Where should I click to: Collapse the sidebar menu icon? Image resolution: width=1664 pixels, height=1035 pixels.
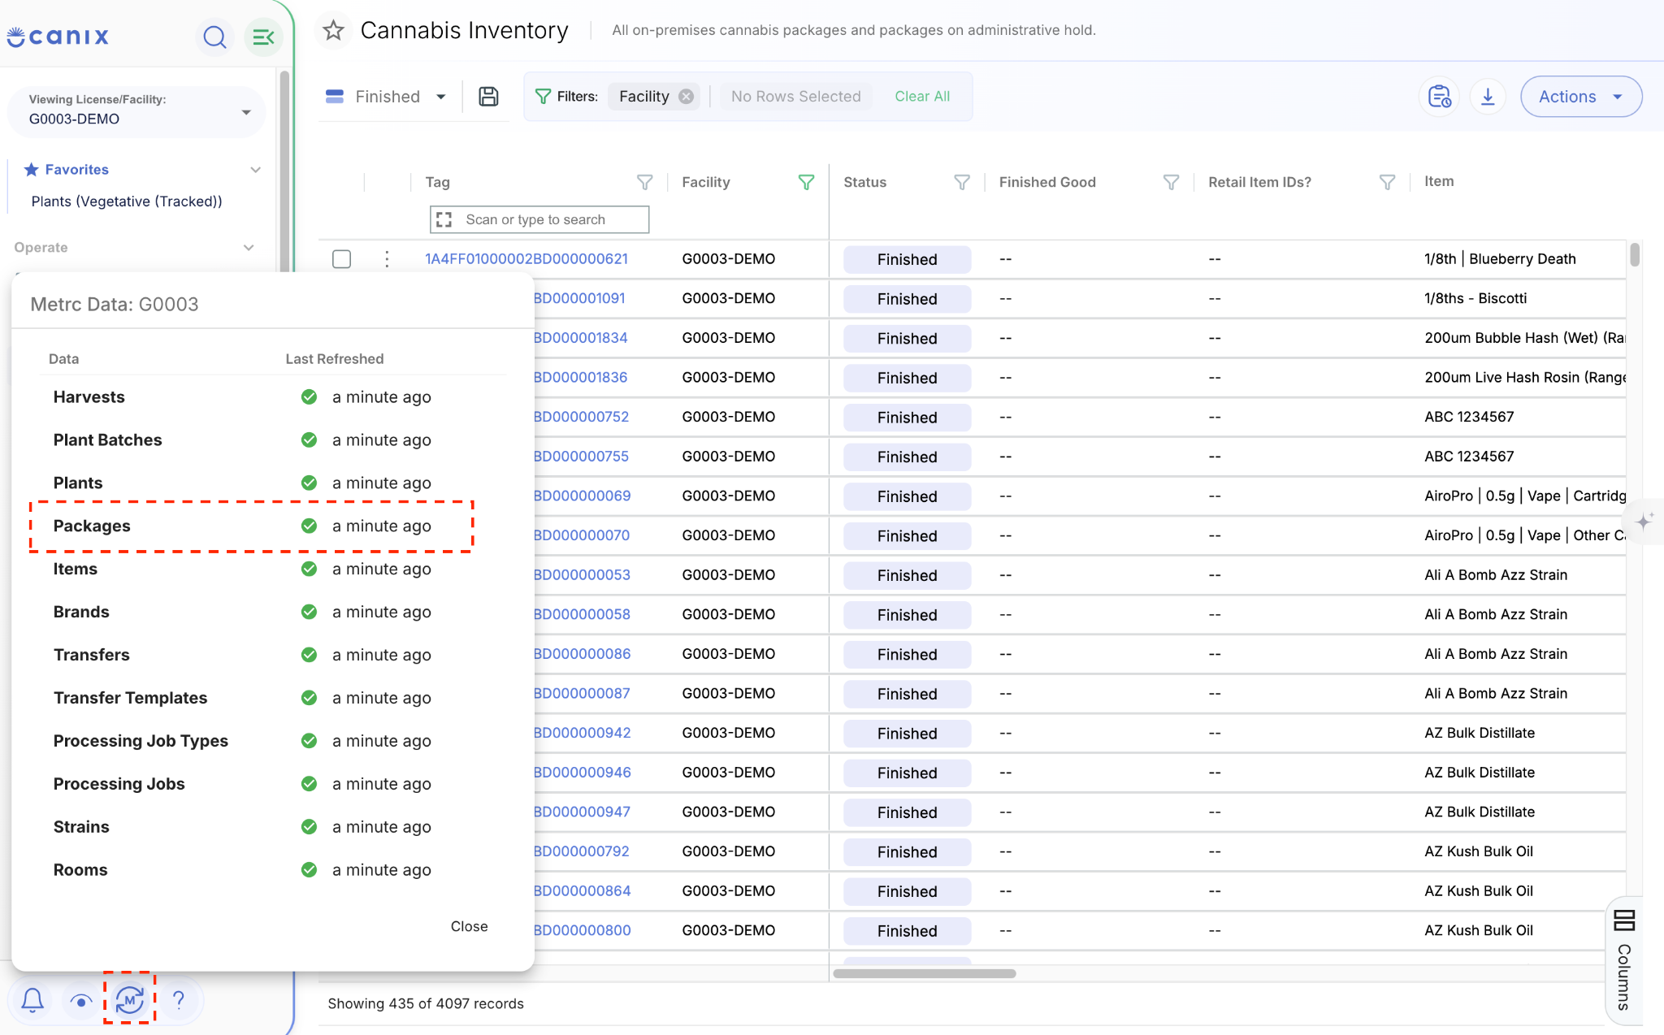[263, 37]
